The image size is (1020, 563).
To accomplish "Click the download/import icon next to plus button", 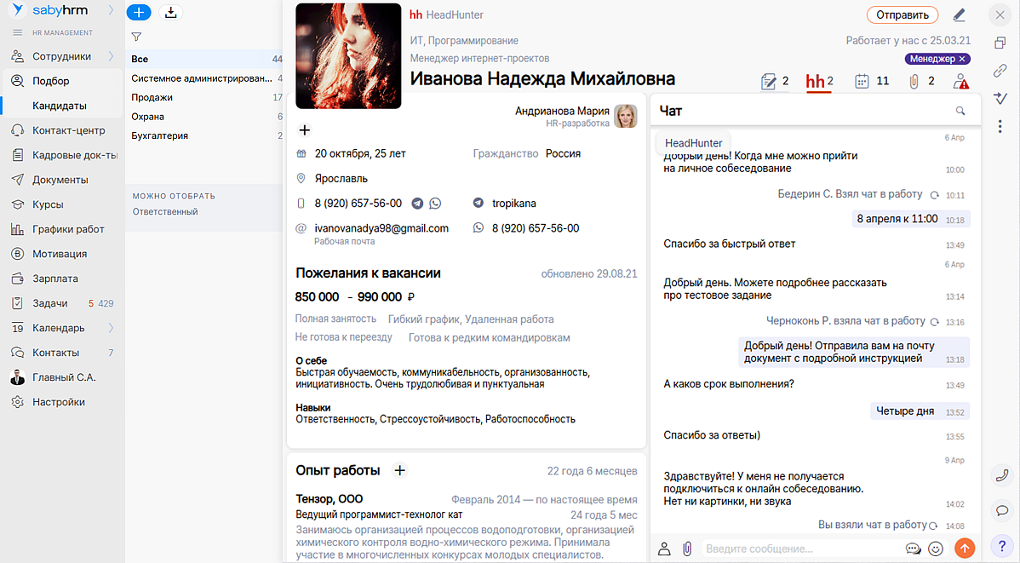I will point(170,13).
